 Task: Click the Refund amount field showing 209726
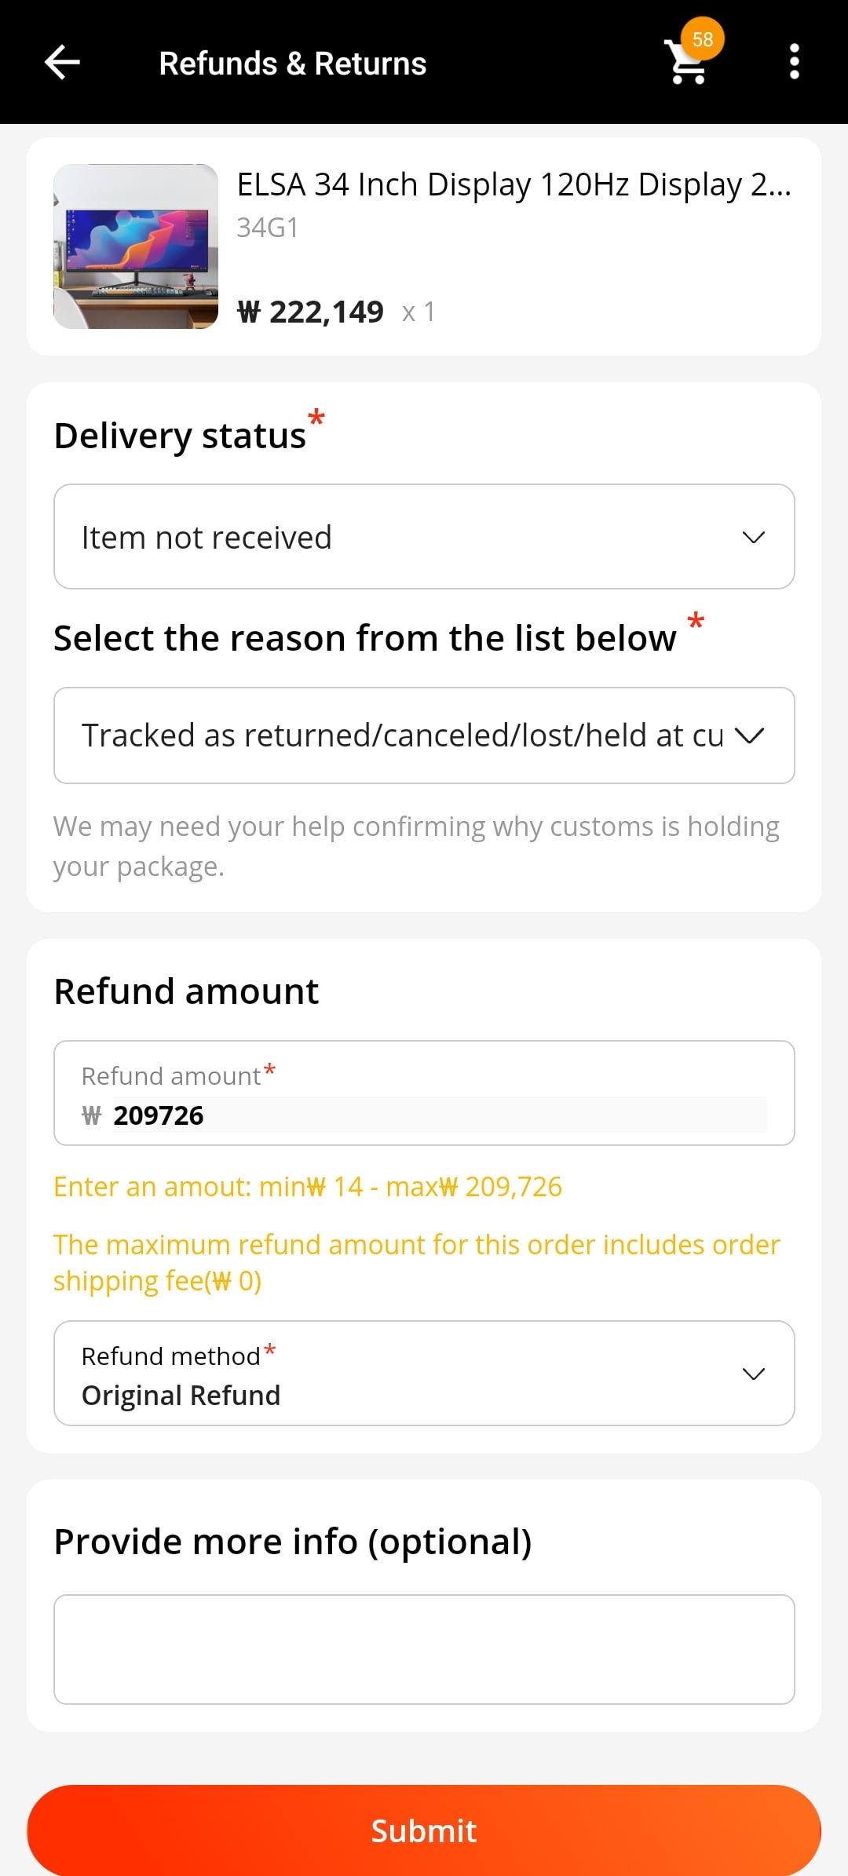pos(424,1093)
